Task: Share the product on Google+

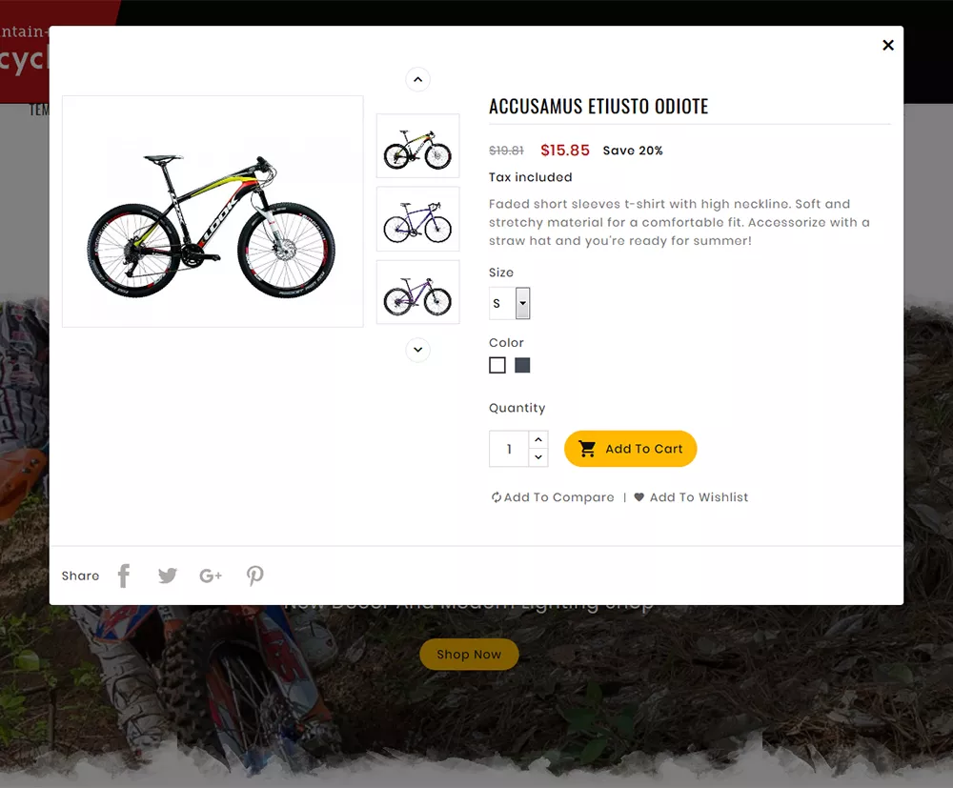Action: 211,576
